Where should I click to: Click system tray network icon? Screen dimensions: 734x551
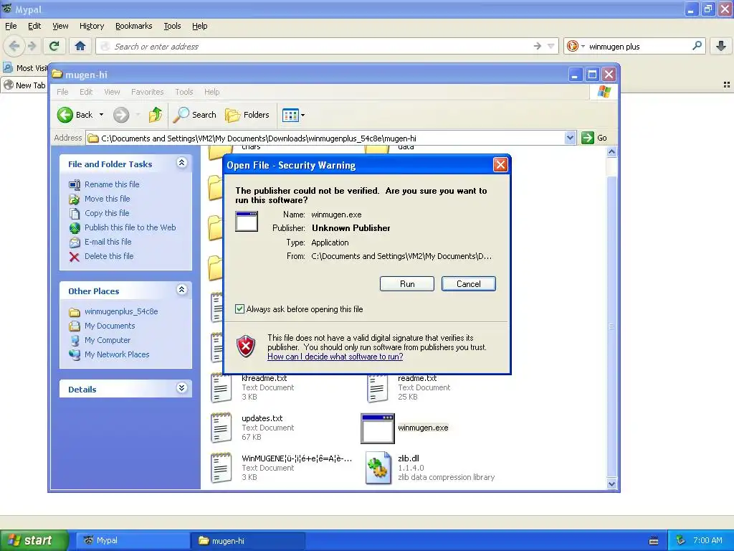coord(681,540)
